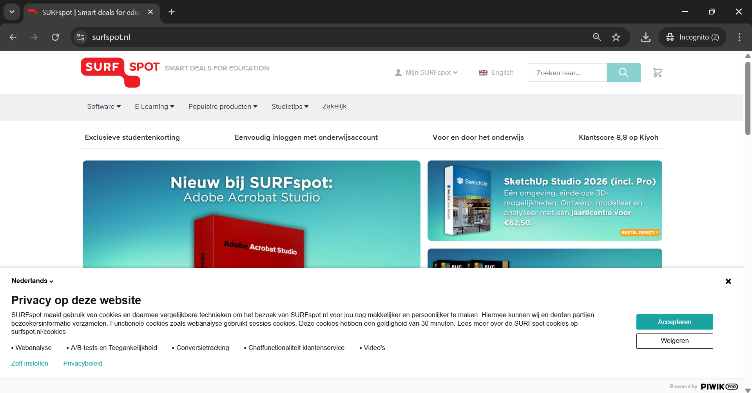Close the cookie privacy banner

[728, 281]
